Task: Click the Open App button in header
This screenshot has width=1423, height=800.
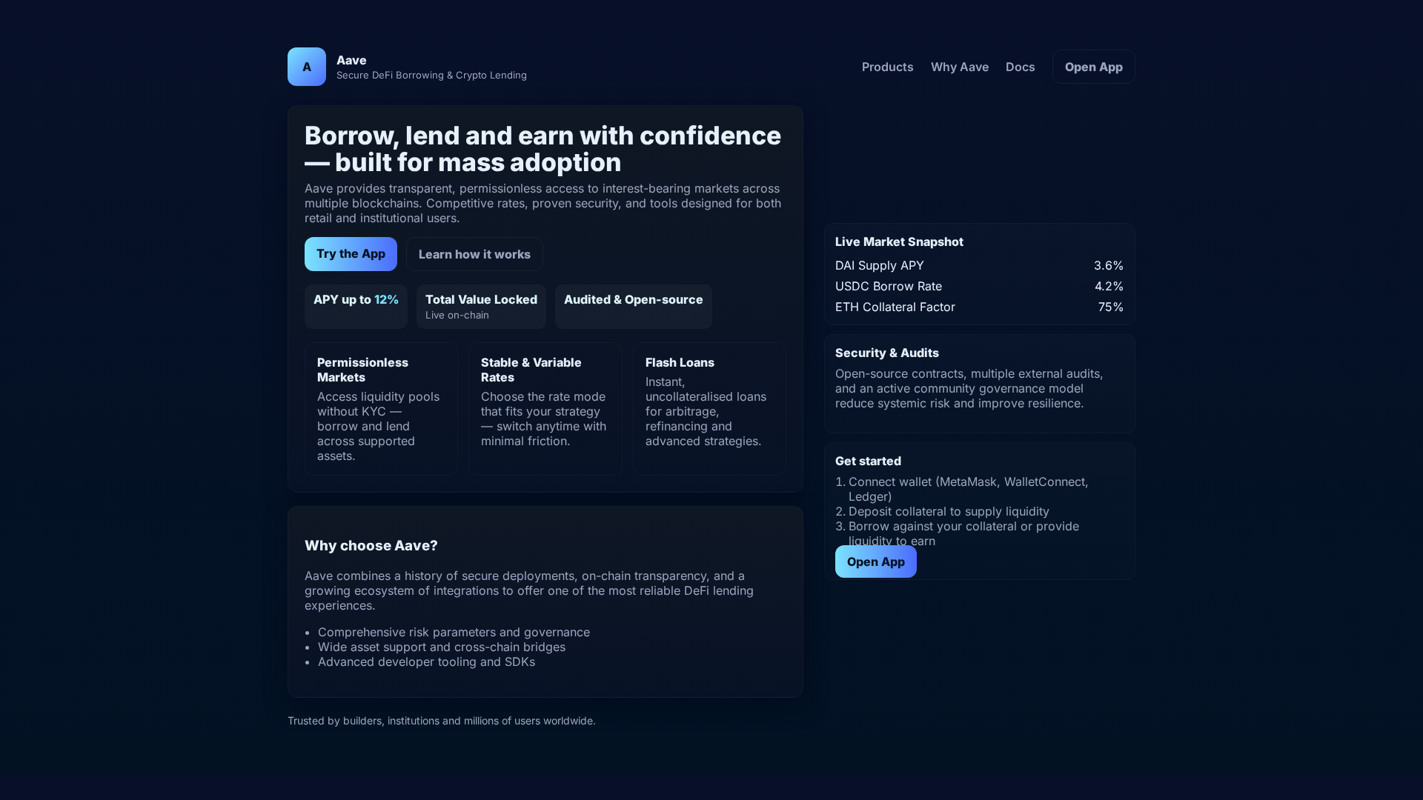Action: 1094,67
